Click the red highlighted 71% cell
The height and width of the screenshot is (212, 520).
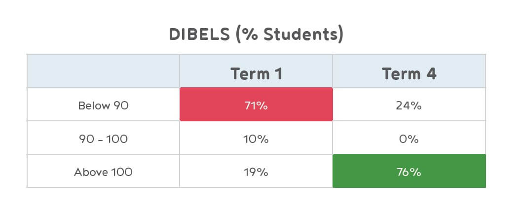click(x=256, y=105)
